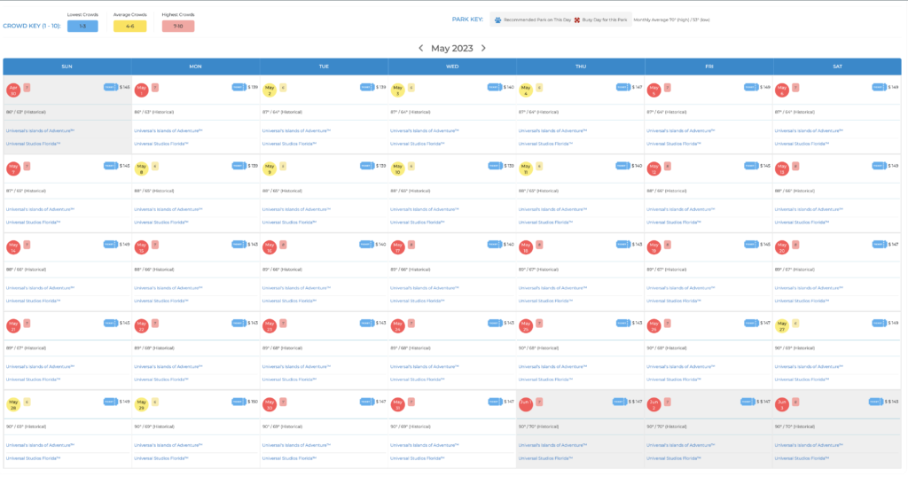The image size is (908, 477).
Task: Click the ticket icon on May 1
Action: point(239,87)
